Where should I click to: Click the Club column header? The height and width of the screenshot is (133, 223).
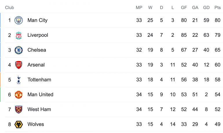coord(10,8)
